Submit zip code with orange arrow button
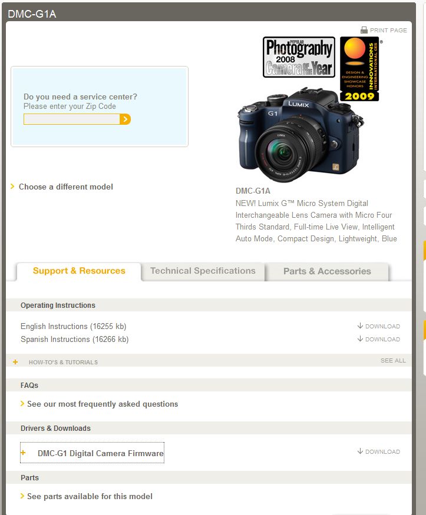 [x=126, y=119]
